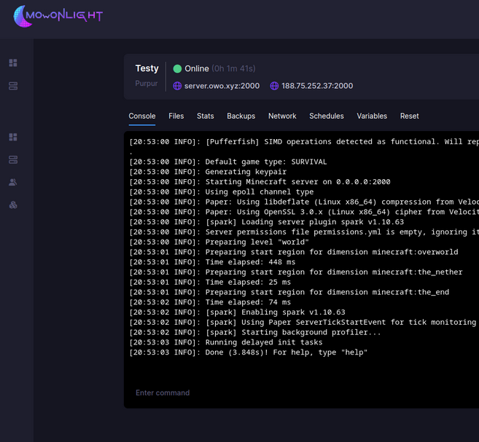Click the upper dashboard grid icon in sidebar
479x442 pixels.
click(x=13, y=63)
